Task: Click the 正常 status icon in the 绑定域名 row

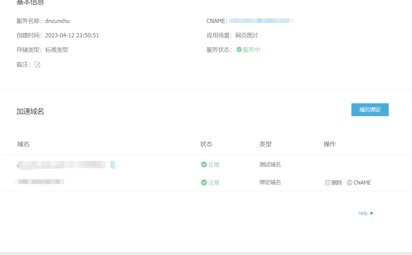Action: pyautogui.click(x=204, y=183)
